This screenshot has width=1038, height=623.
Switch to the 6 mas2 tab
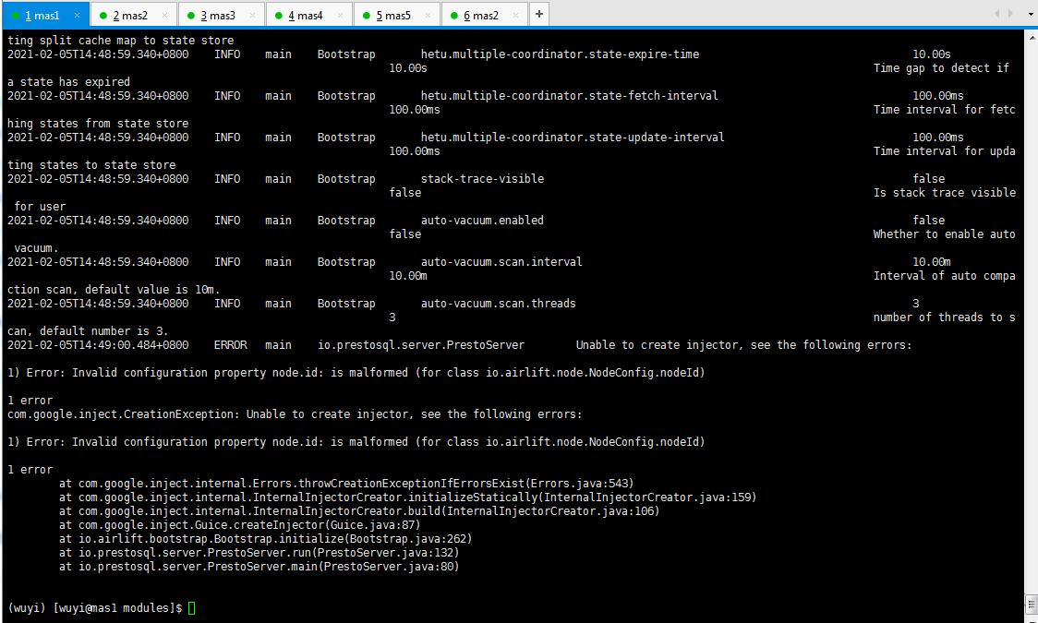pos(483,15)
